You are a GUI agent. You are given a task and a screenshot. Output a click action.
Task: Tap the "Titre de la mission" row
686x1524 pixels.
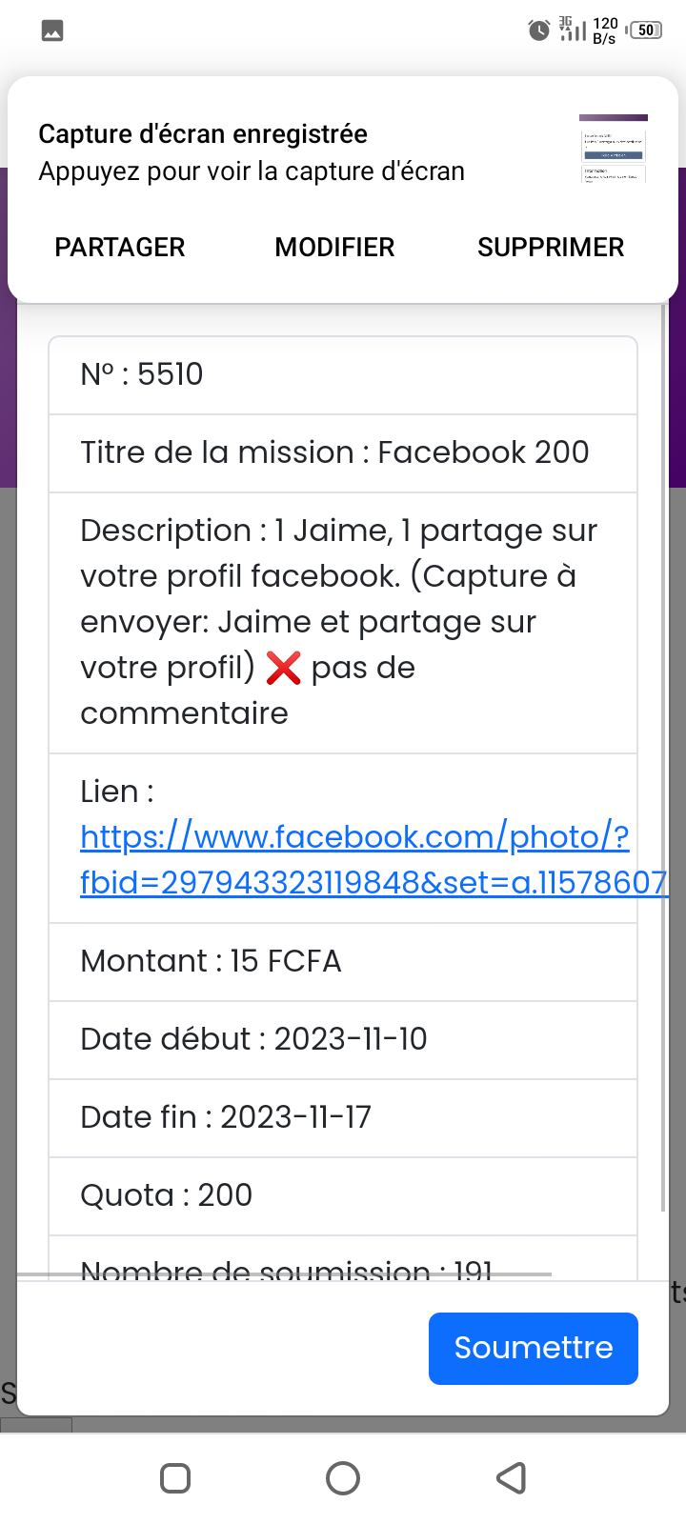coord(343,453)
